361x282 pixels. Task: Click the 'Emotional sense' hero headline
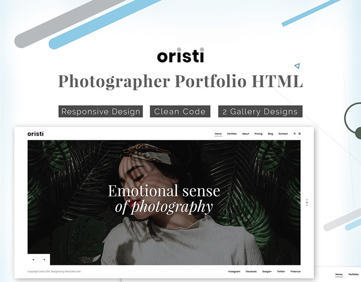click(x=164, y=191)
